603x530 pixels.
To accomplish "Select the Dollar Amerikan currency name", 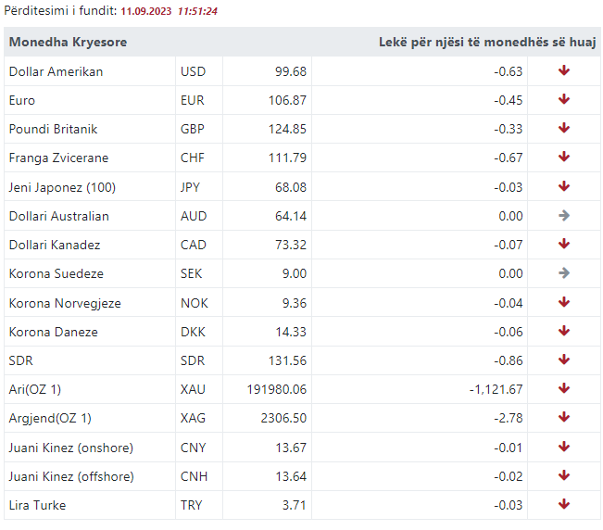I will point(56,71).
